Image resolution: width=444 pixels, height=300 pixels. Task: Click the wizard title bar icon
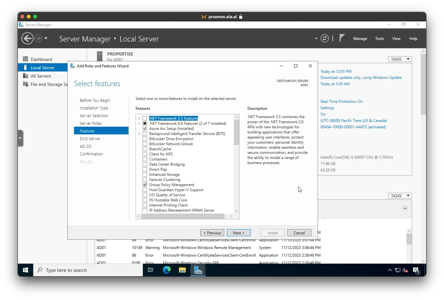(73, 66)
